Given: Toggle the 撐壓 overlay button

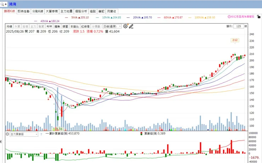Looking at the screenshot, I should [x=65, y=26].
